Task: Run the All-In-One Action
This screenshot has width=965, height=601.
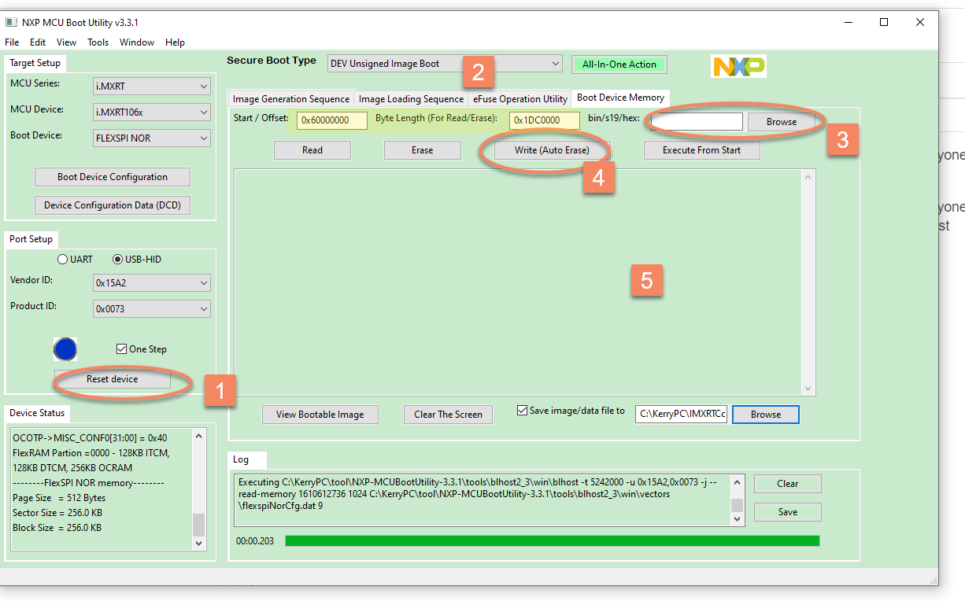Action: [619, 64]
